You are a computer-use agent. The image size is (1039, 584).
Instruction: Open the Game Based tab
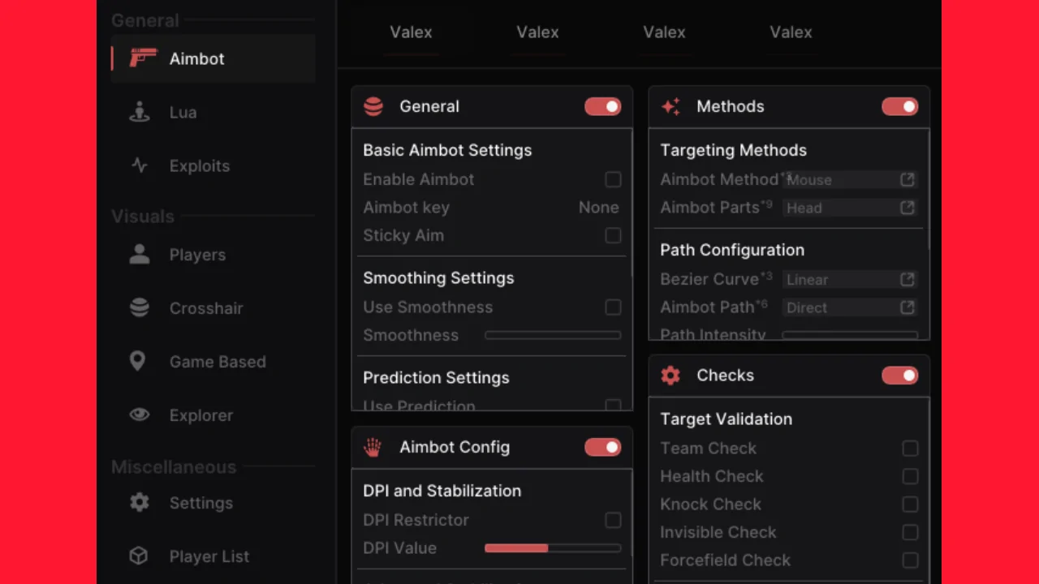click(213, 362)
